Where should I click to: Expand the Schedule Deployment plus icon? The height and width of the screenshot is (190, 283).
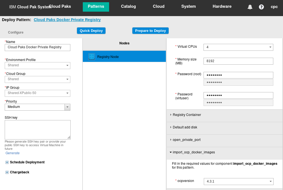click(7, 162)
